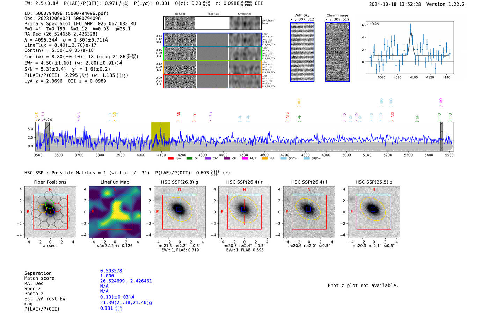This screenshot has width=489, height=333.
Task: Select the red-bordered row's 2D spec cutout
Action: [x=180, y=81]
